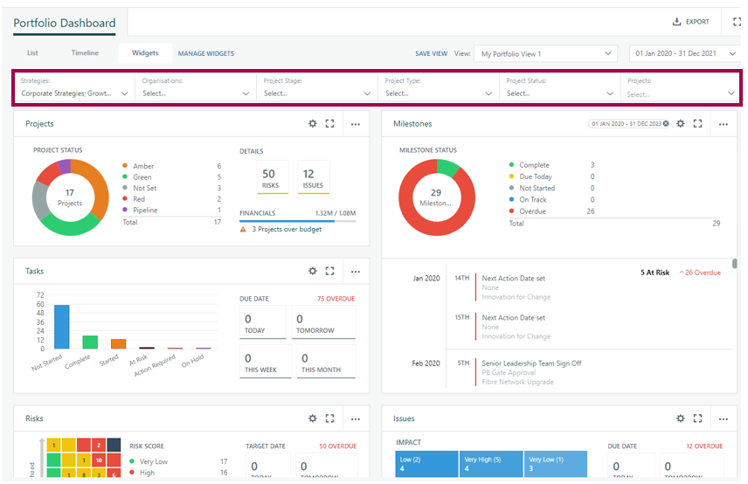The image size is (748, 484).
Task: Expand the Risks widget to fullscreen
Action: click(x=329, y=418)
